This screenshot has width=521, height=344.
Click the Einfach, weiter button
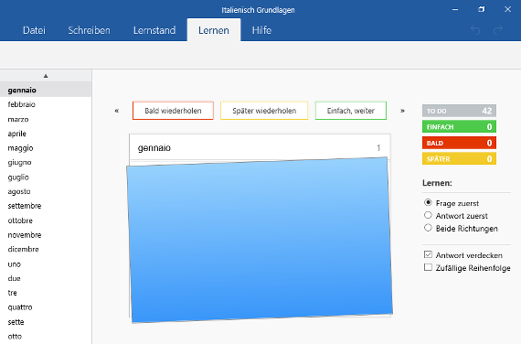coord(351,111)
